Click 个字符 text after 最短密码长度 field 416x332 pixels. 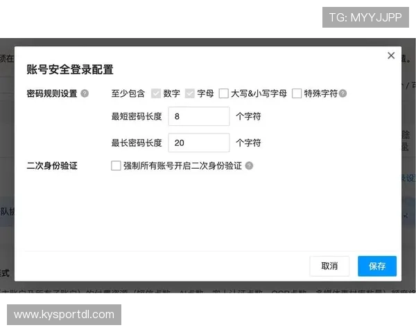pos(248,116)
